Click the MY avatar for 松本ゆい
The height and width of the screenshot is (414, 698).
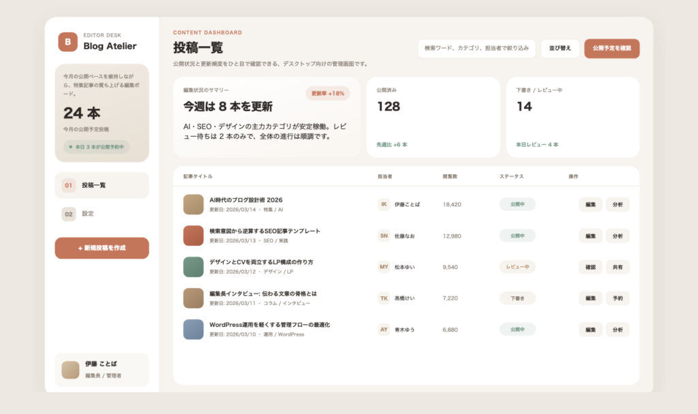[384, 267]
